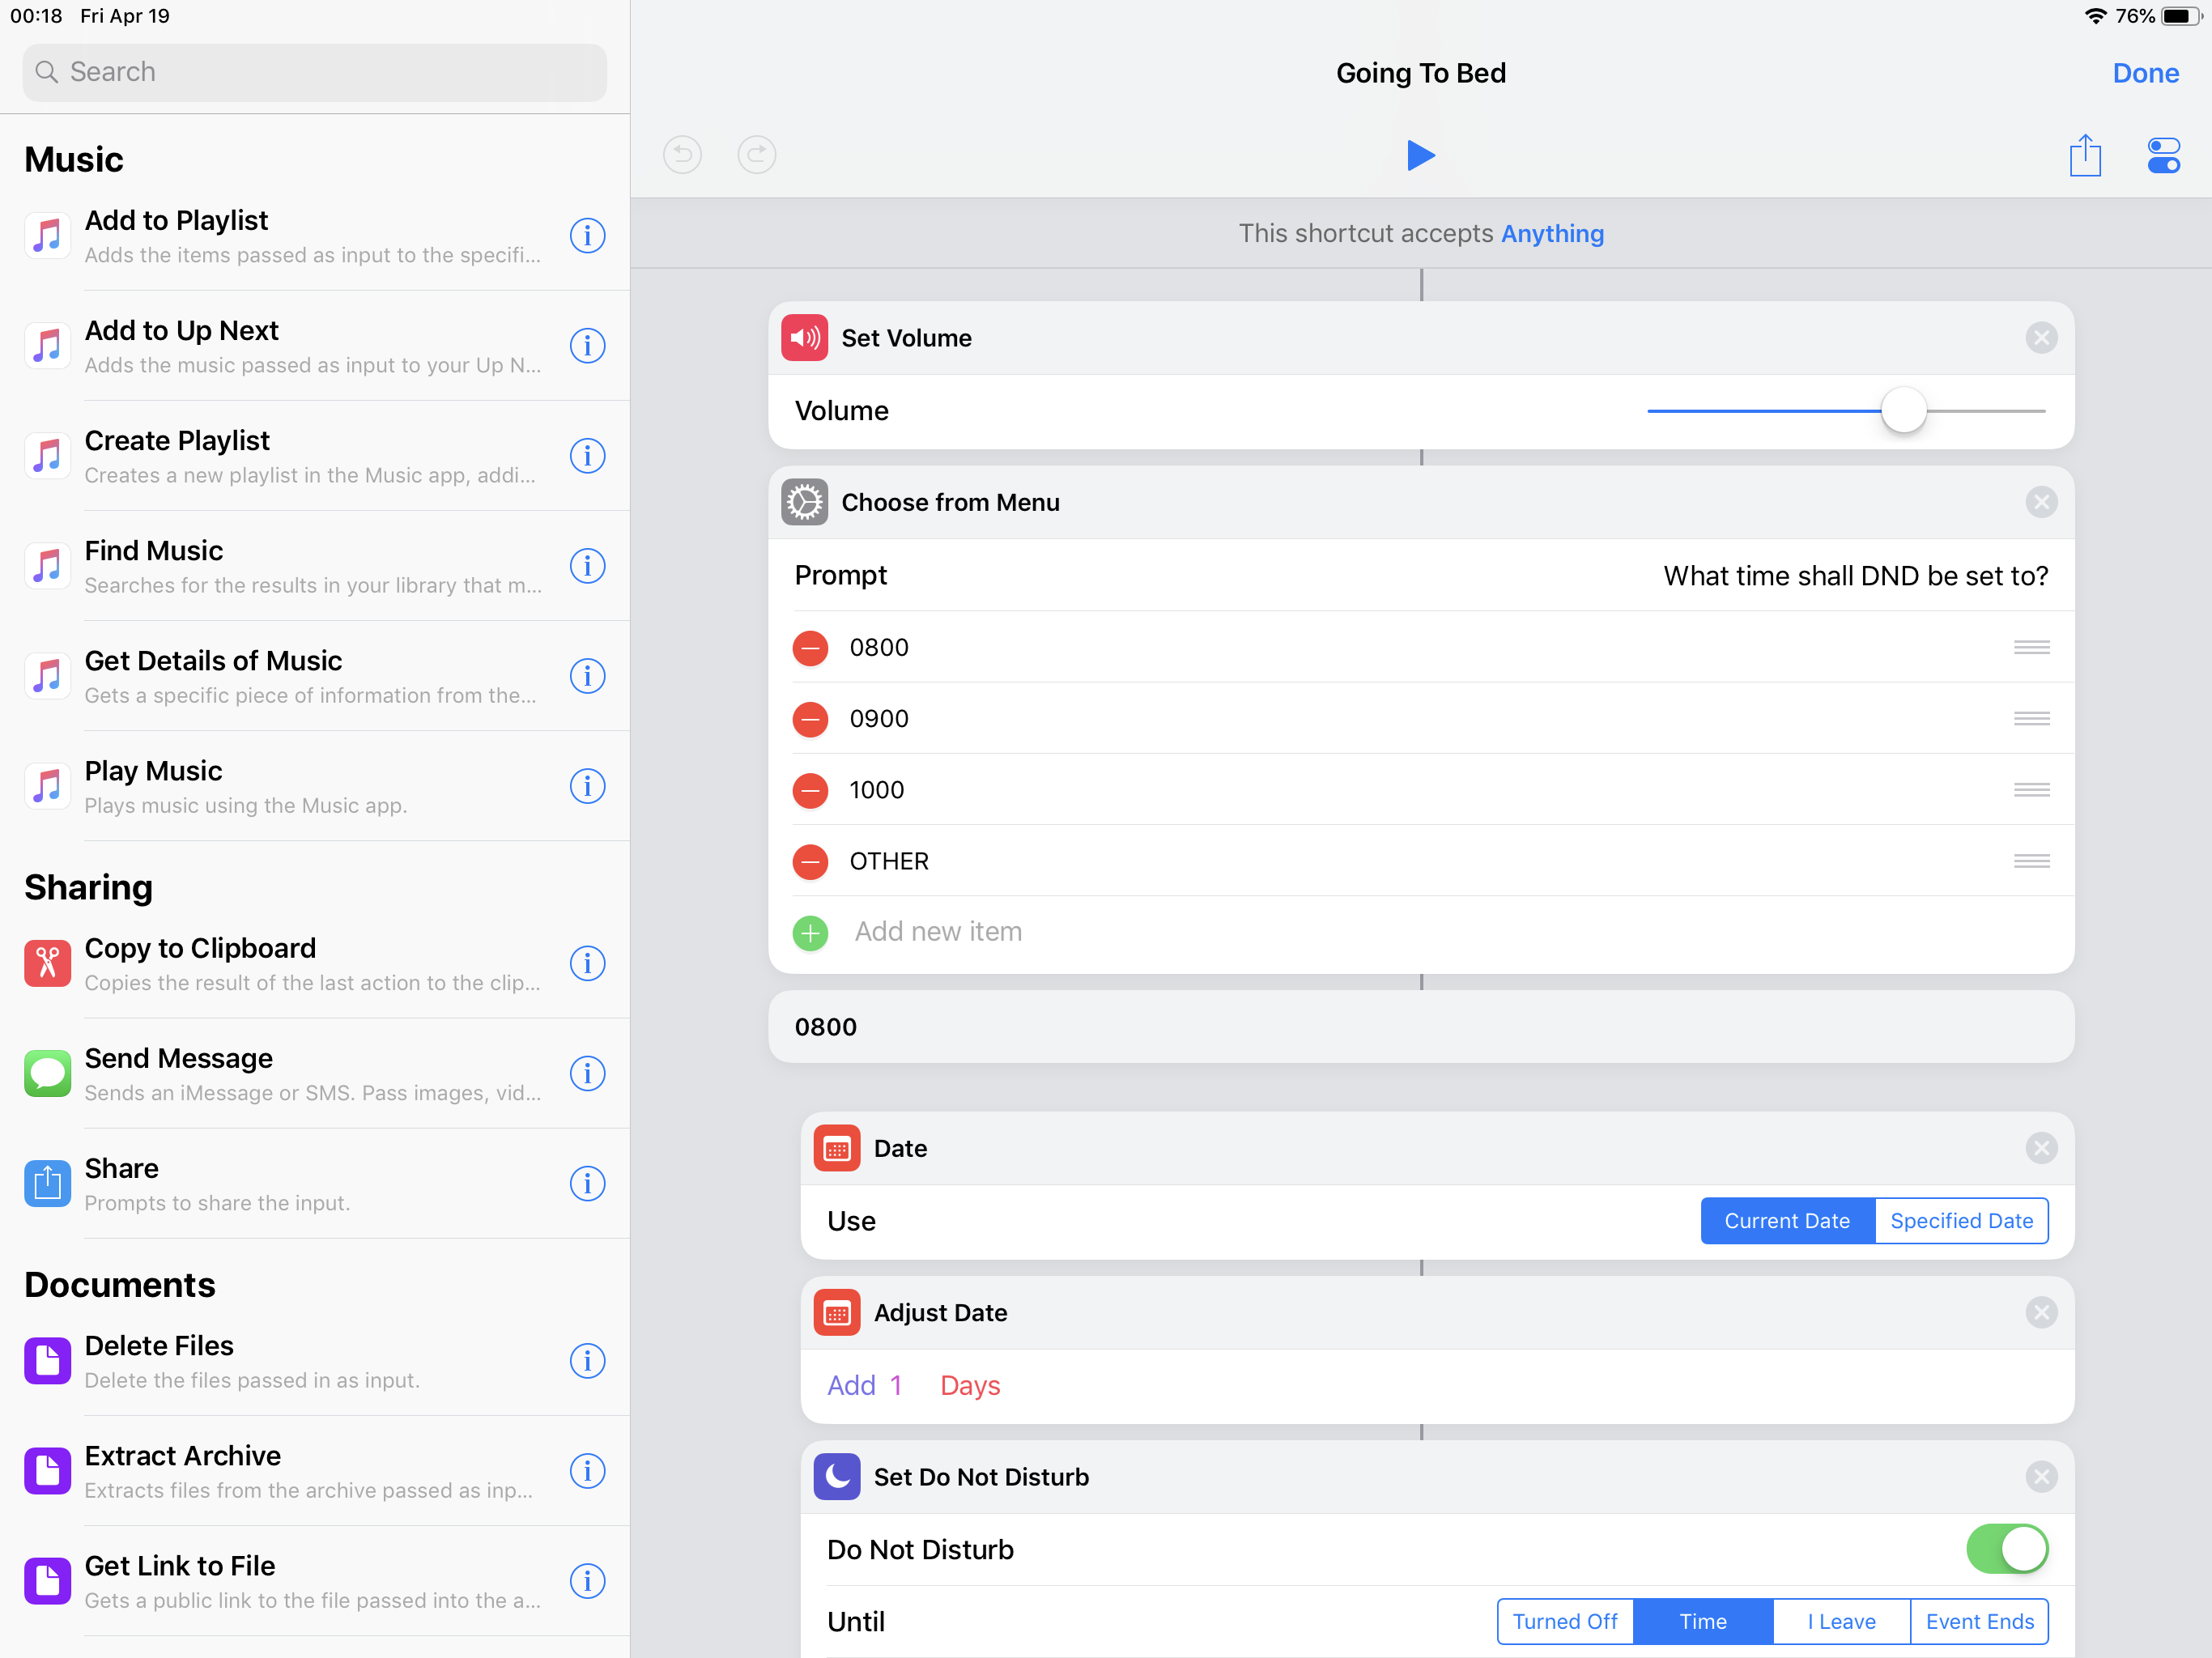
Task: Change the Days unit in Adjust Date
Action: [970, 1385]
